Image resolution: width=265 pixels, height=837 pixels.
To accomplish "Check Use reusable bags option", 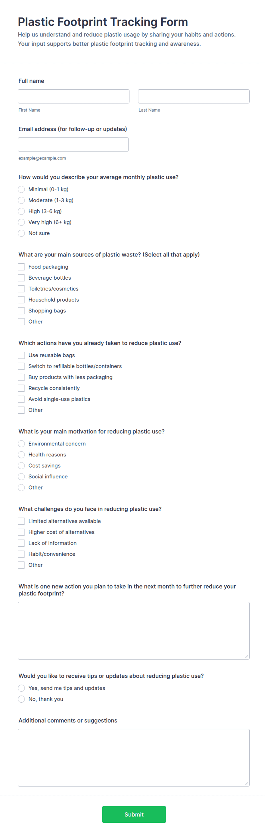I will pos(21,355).
